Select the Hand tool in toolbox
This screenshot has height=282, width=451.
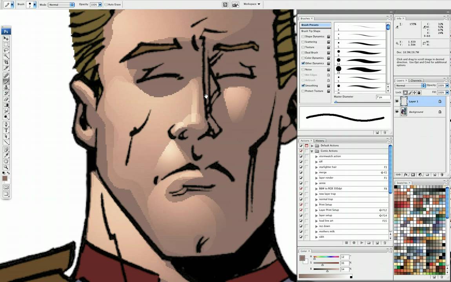(x=6, y=161)
